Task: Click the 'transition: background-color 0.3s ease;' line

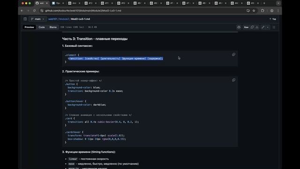Action: pyautogui.click(x=95, y=91)
